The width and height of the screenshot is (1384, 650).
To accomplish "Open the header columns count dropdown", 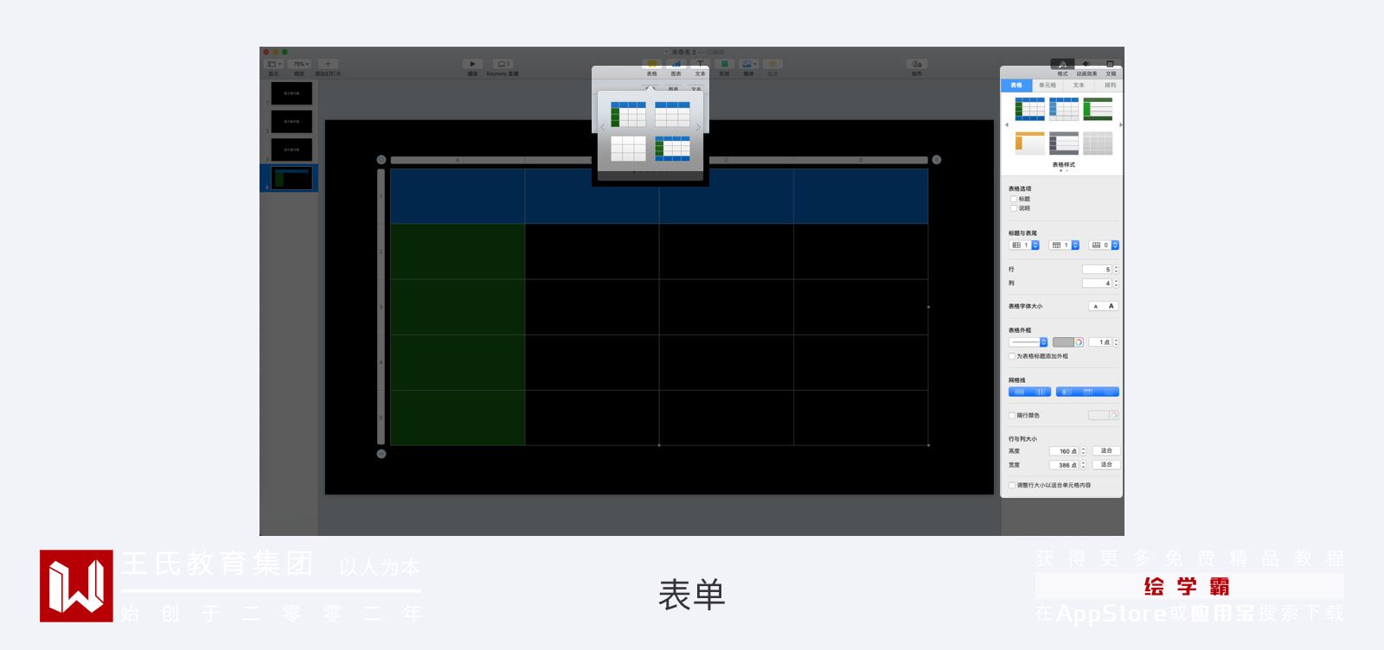I will tap(1024, 245).
